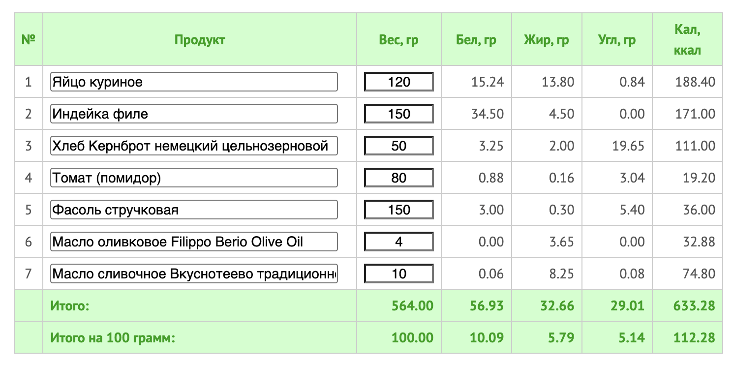Image resolution: width=733 pixels, height=365 pixels.
Task: Click the weight field showing 120
Action: point(399,82)
